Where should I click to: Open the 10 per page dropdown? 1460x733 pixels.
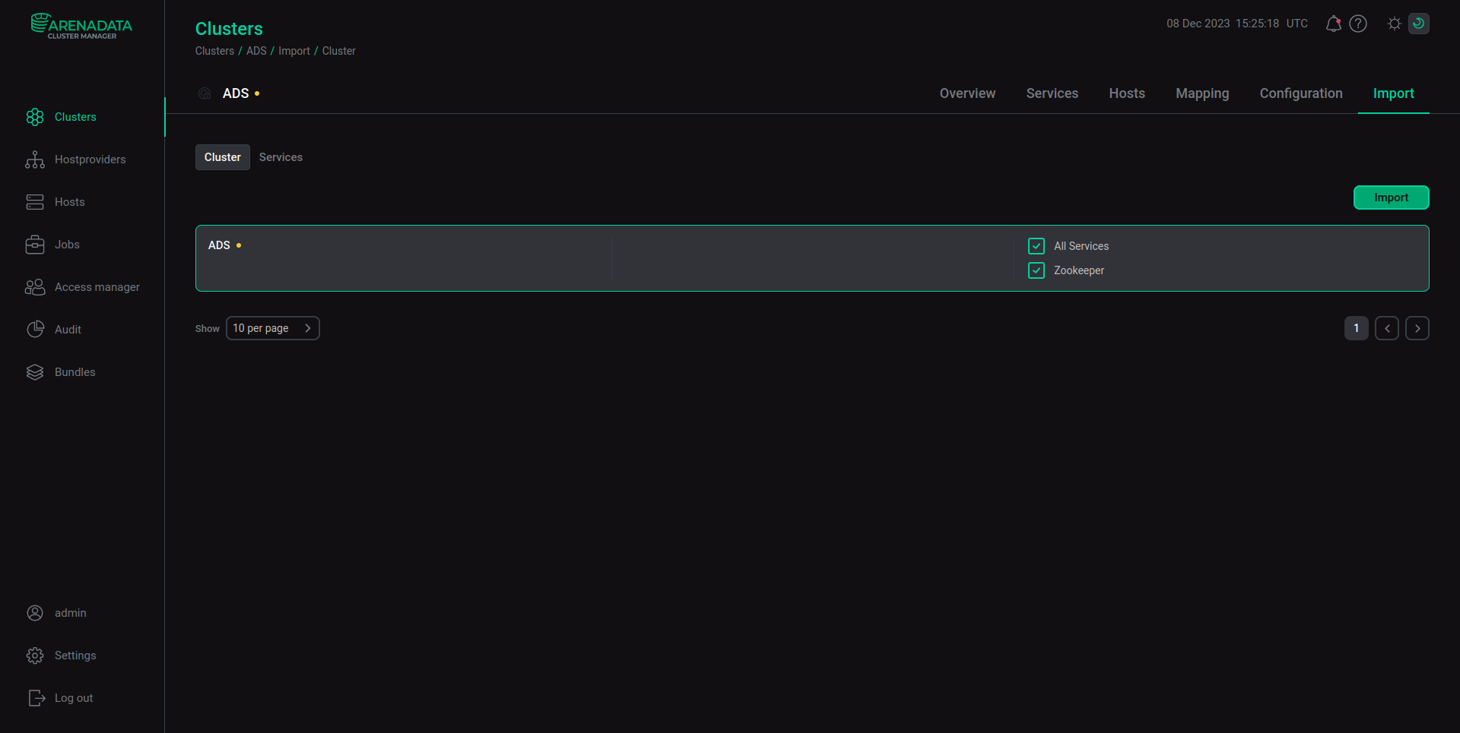(x=273, y=328)
